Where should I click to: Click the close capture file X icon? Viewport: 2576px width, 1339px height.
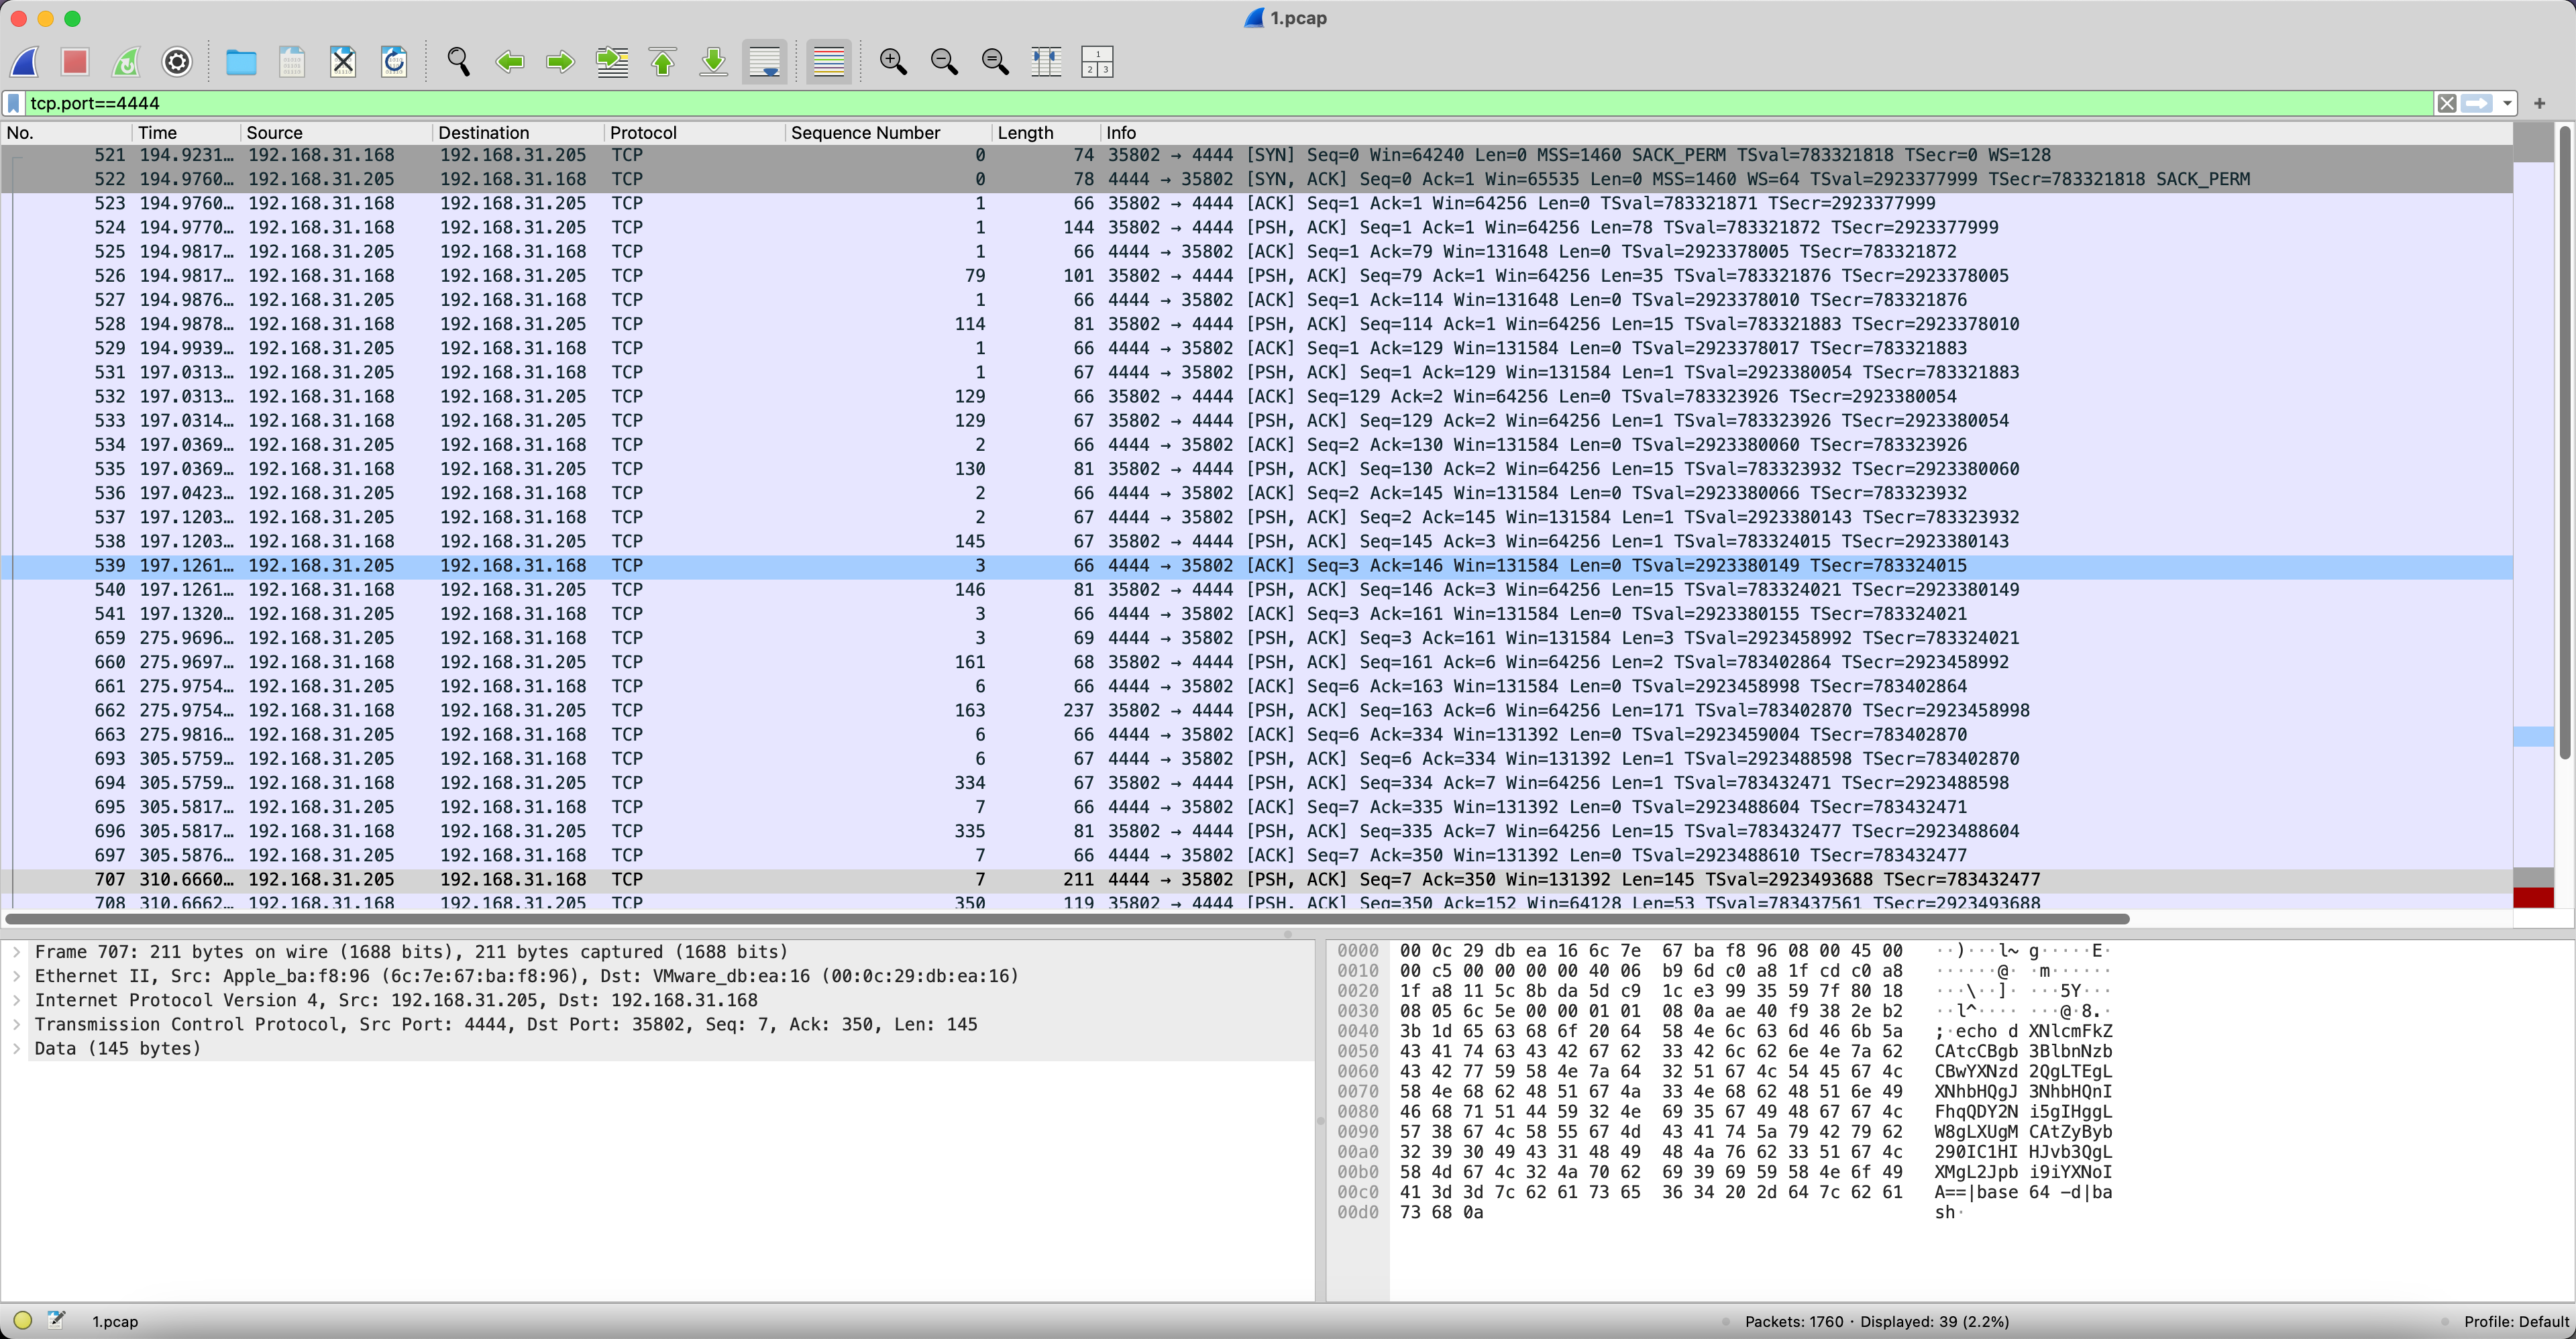343,62
